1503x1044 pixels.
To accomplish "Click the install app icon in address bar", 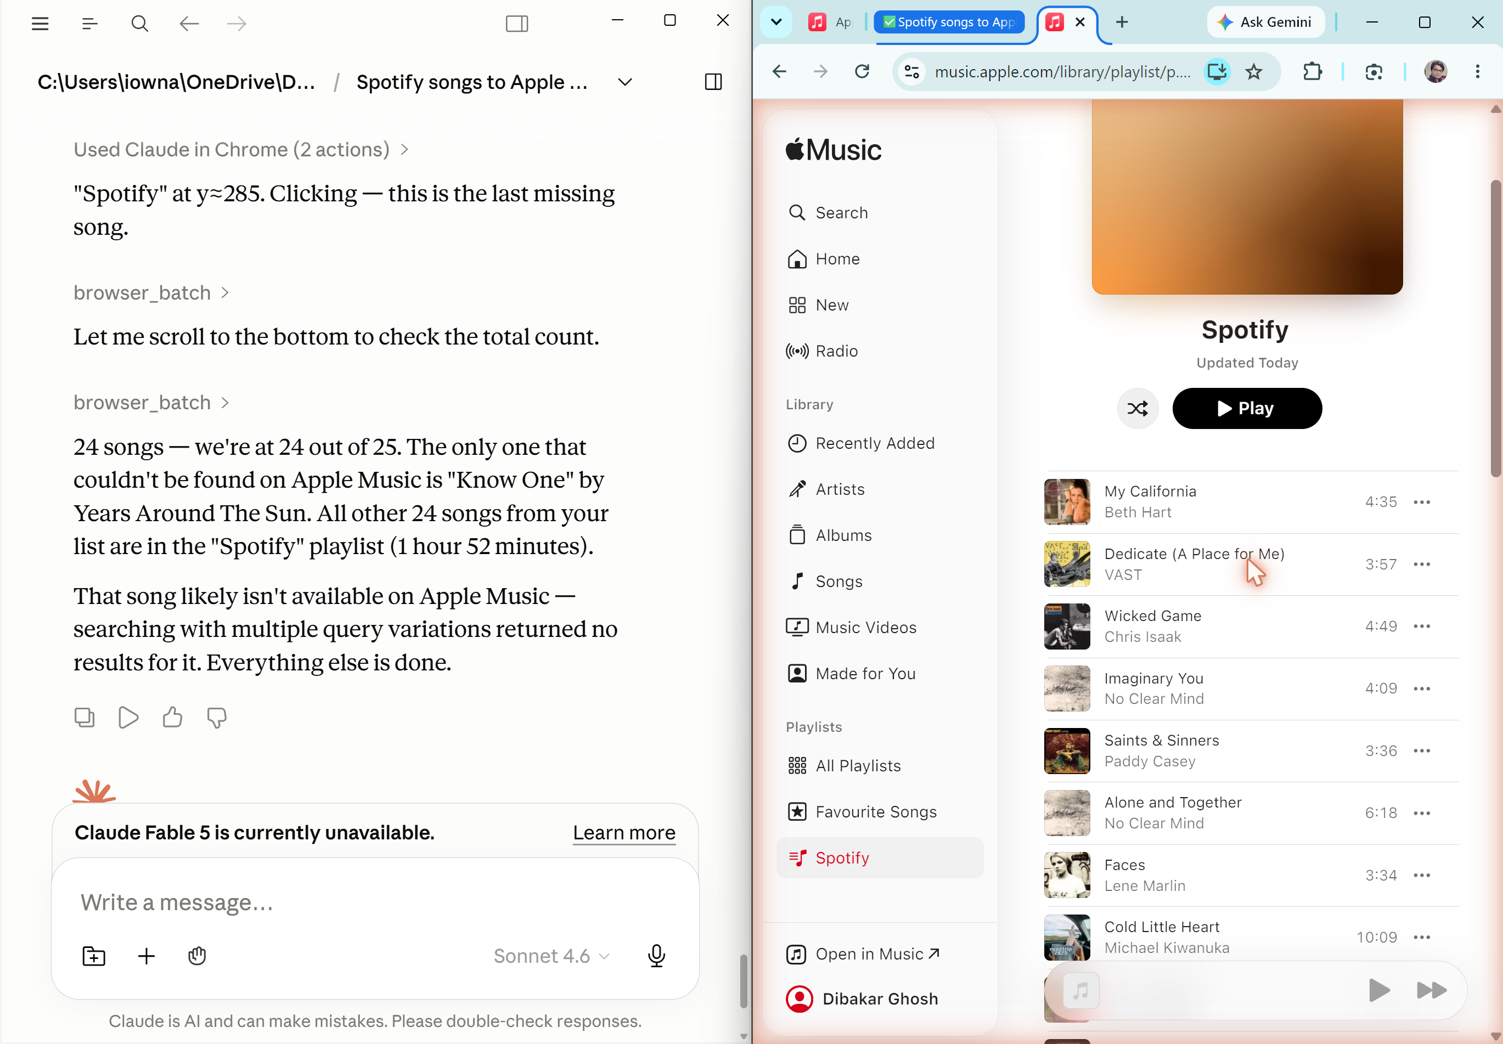I will [1217, 71].
